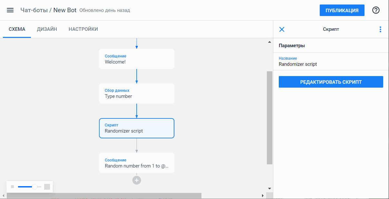Screen dimensions: 389x199
Task: Select the Type number data block
Action: 137,93
